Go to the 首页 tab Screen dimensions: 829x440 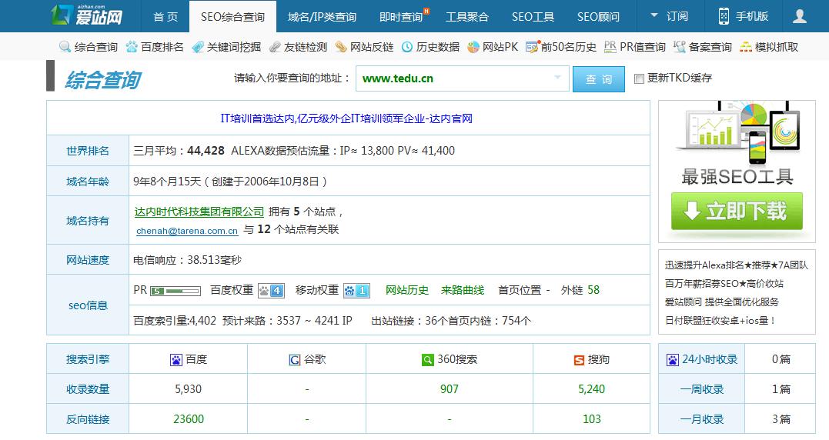165,17
